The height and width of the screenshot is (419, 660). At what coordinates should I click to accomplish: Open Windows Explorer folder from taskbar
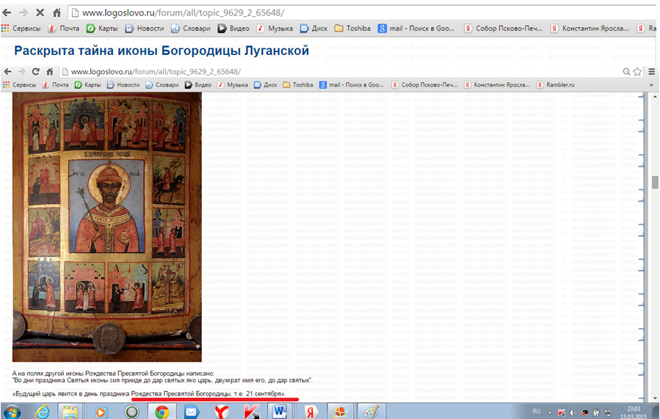click(70, 412)
